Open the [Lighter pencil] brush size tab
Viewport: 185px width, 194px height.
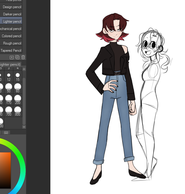10,64
